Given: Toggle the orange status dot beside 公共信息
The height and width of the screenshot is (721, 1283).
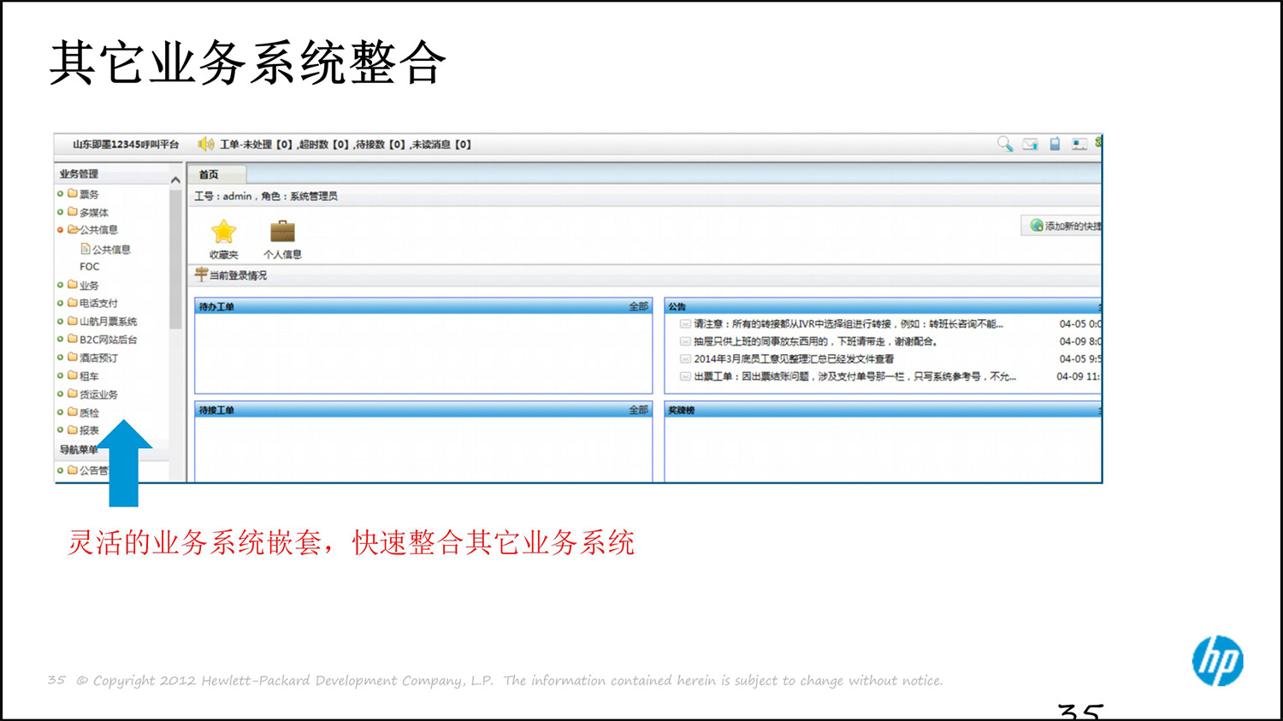Looking at the screenshot, I should click(x=61, y=228).
